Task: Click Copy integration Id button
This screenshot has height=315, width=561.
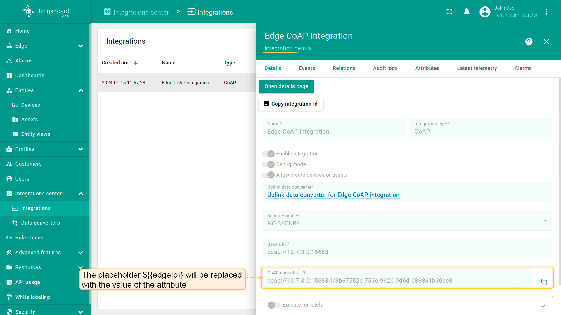Action: (x=291, y=104)
